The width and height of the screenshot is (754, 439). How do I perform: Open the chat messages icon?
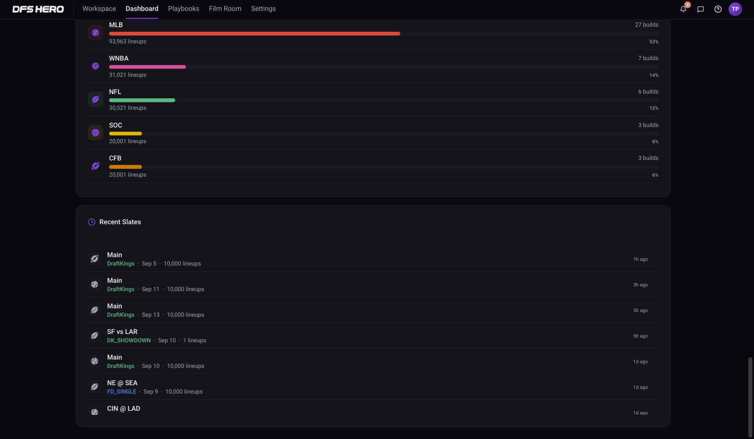[701, 9]
